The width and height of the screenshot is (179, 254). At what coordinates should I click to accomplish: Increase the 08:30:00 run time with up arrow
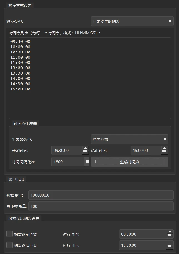pos(170,232)
